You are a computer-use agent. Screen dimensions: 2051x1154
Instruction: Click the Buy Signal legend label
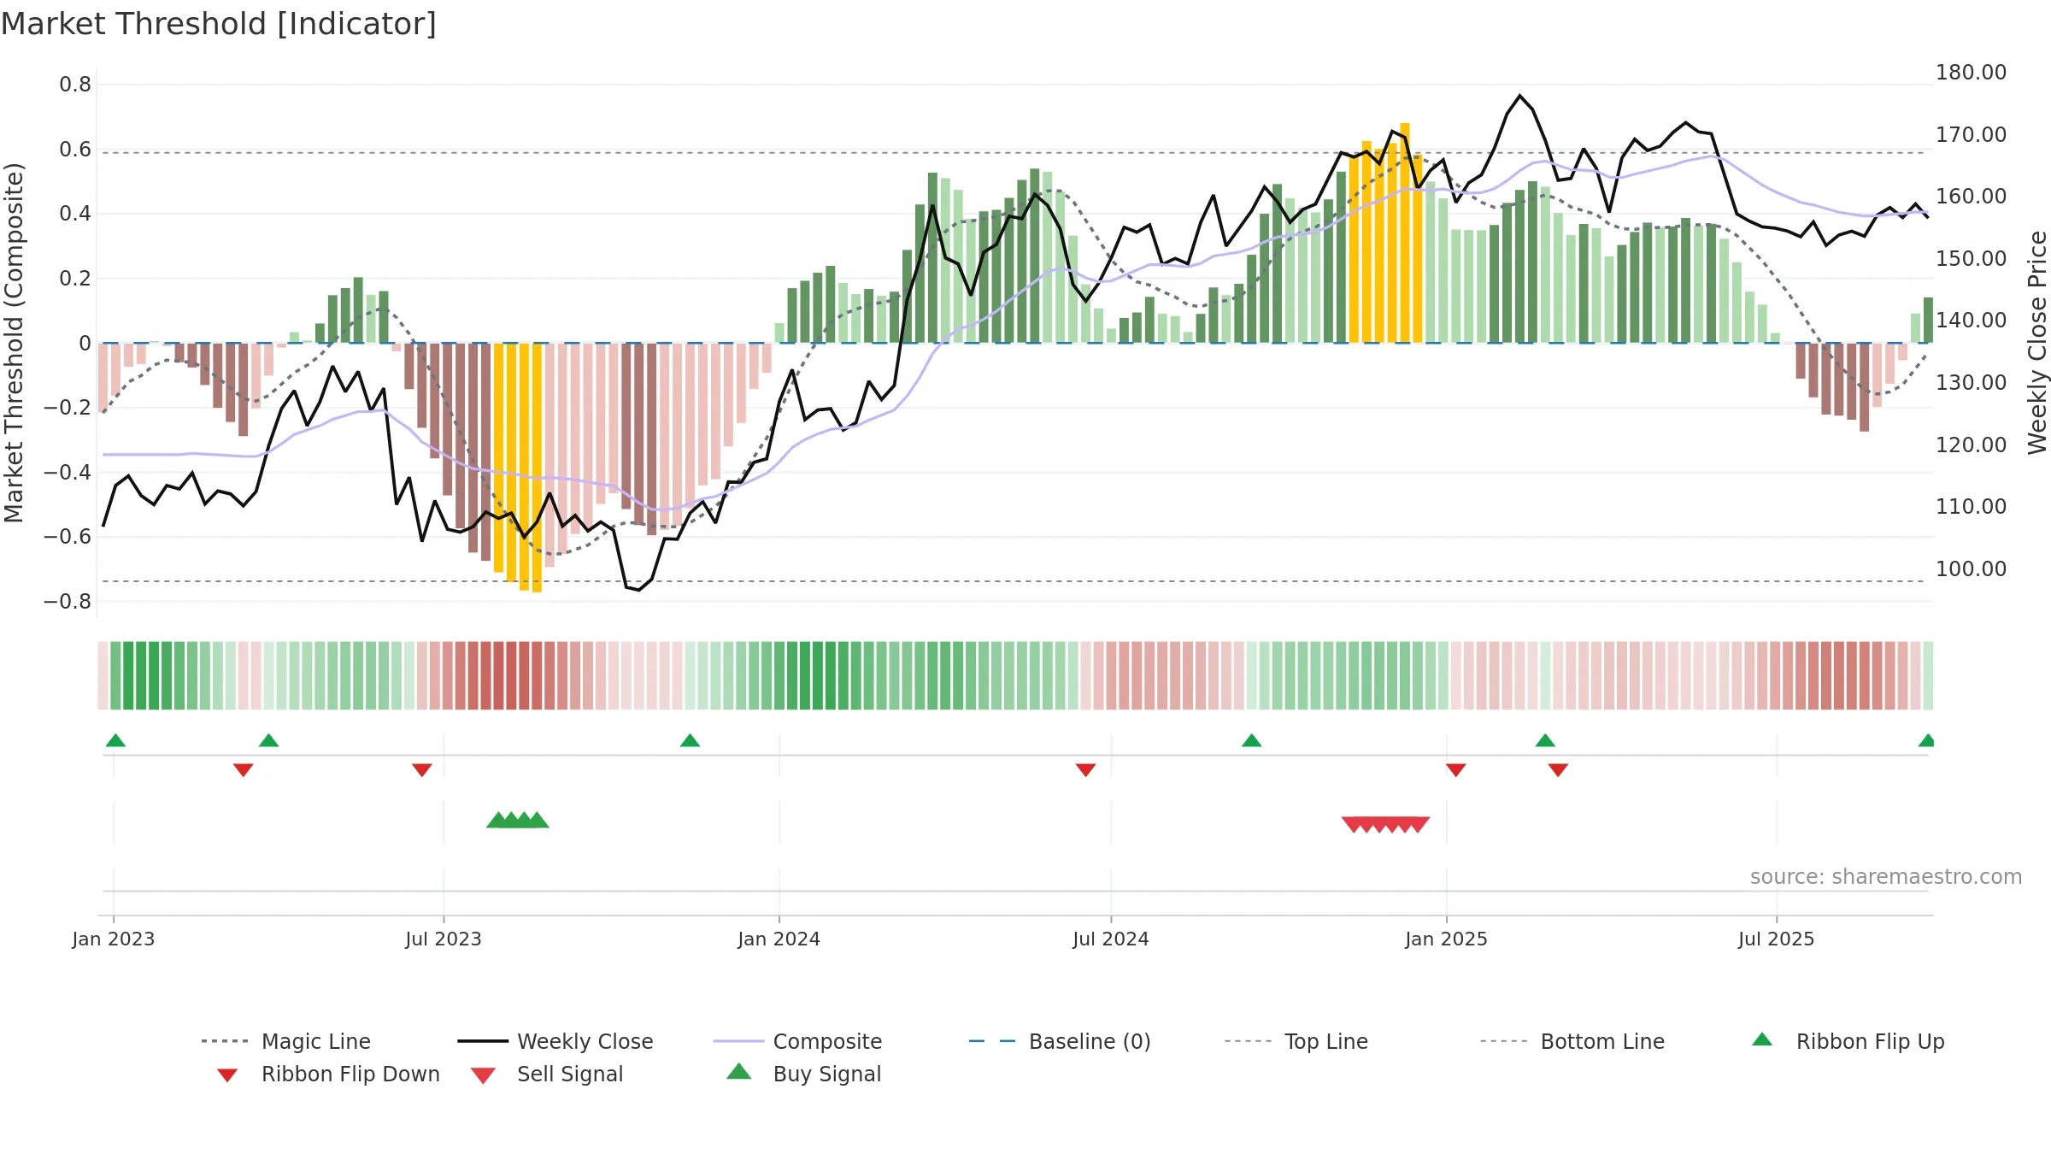(827, 1074)
